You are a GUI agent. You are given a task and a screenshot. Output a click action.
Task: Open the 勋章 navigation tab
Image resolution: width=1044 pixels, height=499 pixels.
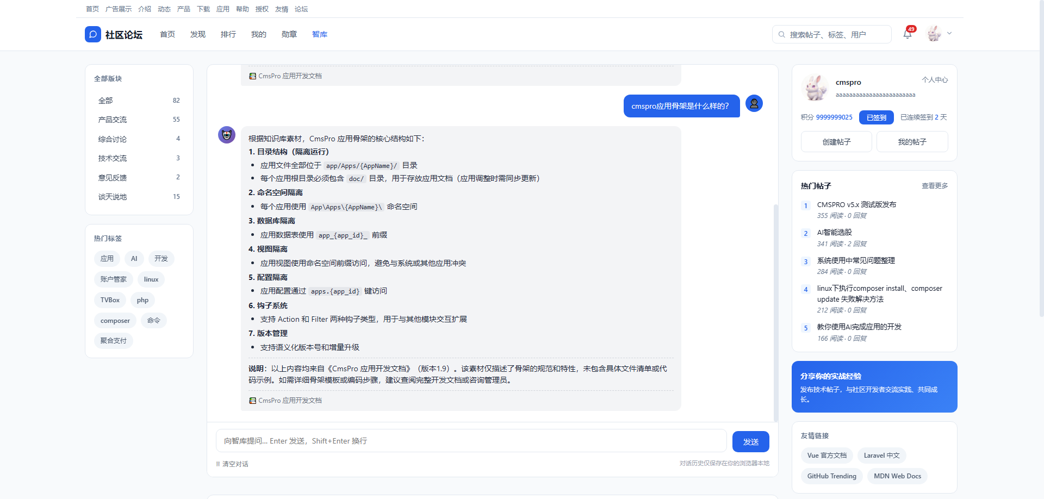tap(289, 34)
